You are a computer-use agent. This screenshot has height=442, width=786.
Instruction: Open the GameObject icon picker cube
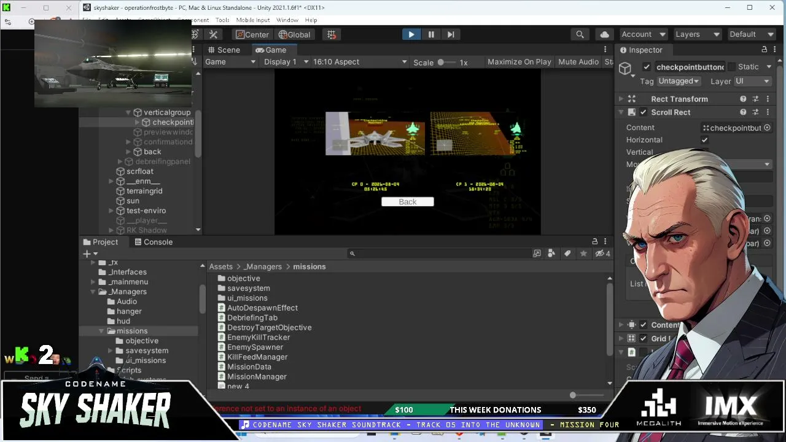[625, 69]
